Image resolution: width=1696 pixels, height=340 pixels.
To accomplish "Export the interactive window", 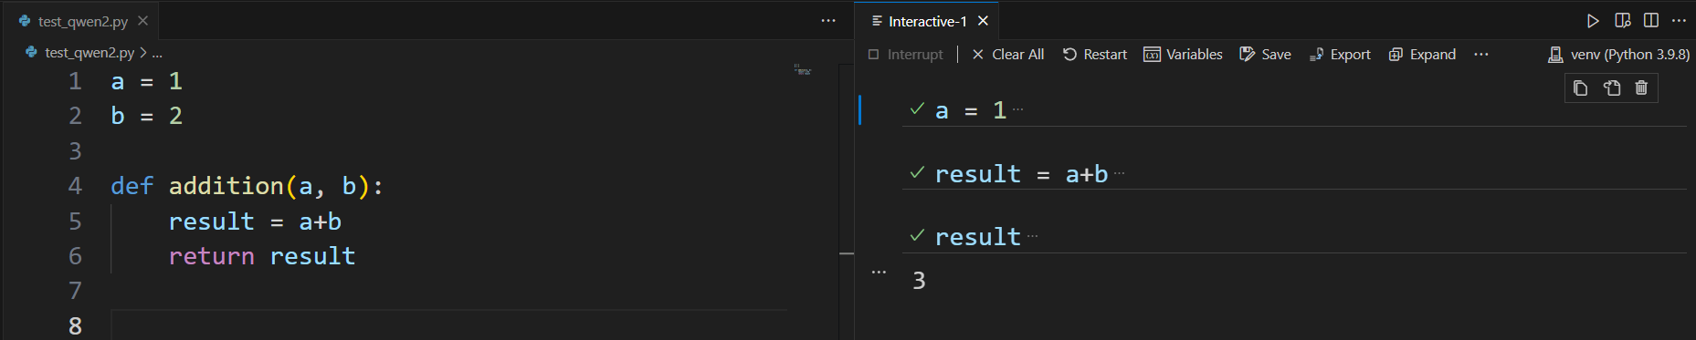I will pos(1340,55).
